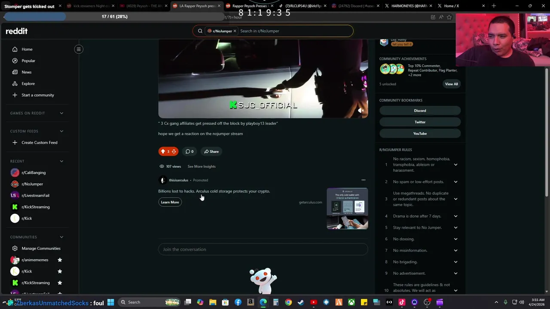
Task: Collapse Games on Reddit section
Action: (61, 113)
